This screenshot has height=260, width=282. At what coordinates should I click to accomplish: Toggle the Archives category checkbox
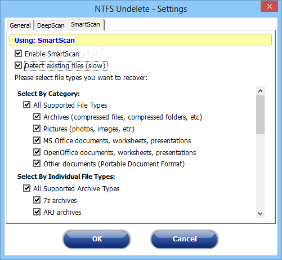click(37, 117)
